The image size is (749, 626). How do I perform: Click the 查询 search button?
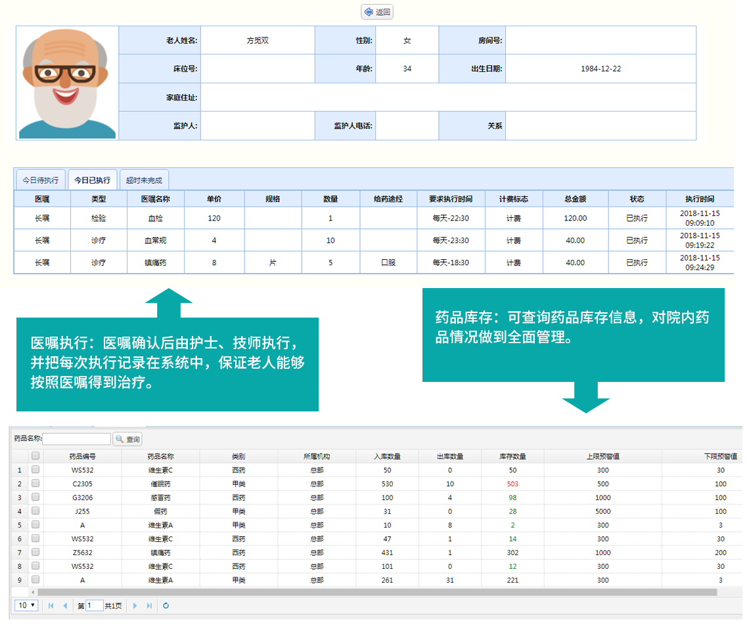(x=127, y=439)
